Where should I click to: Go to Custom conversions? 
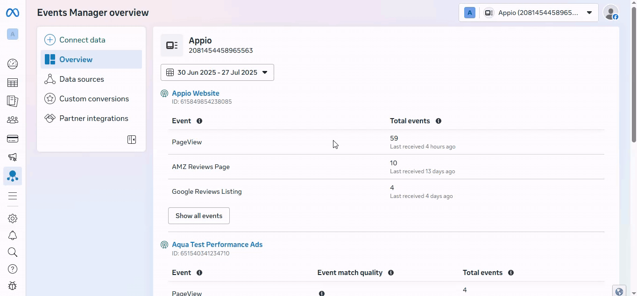(x=94, y=99)
